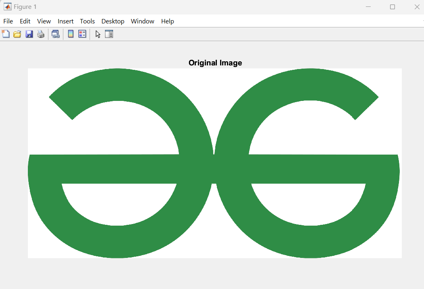This screenshot has height=289, width=424.
Task: Click the New Figure toolbar icon
Action: click(6, 34)
